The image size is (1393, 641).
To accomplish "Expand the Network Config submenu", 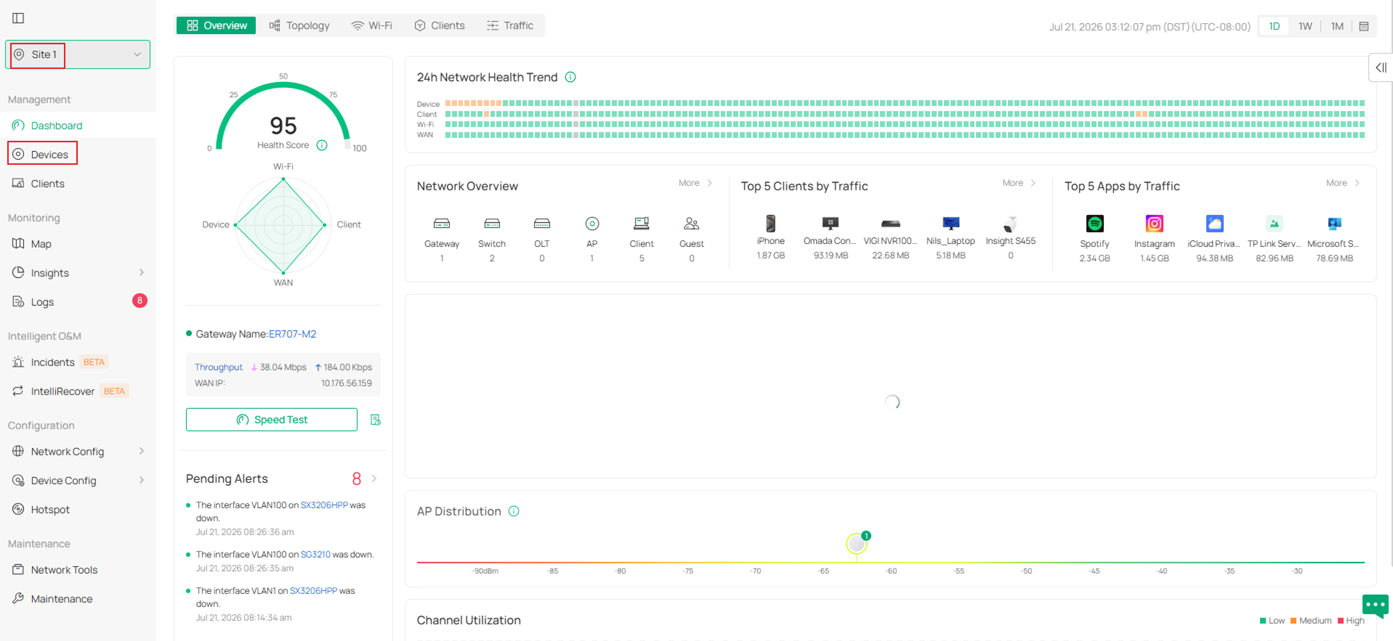I will click(x=78, y=451).
